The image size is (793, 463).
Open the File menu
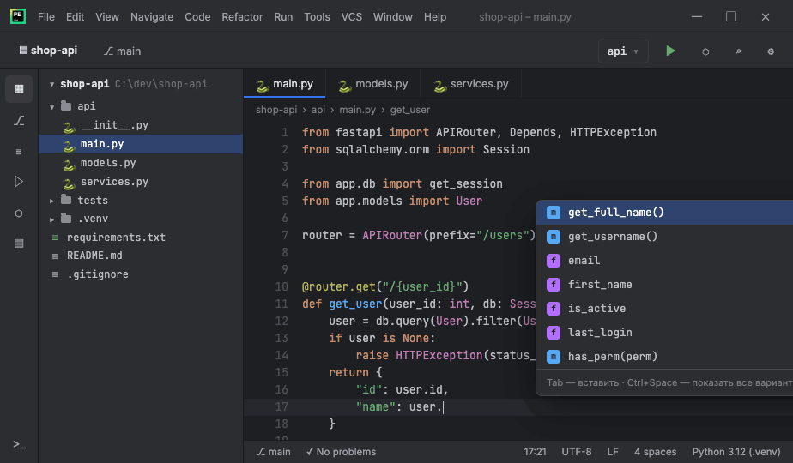point(46,16)
